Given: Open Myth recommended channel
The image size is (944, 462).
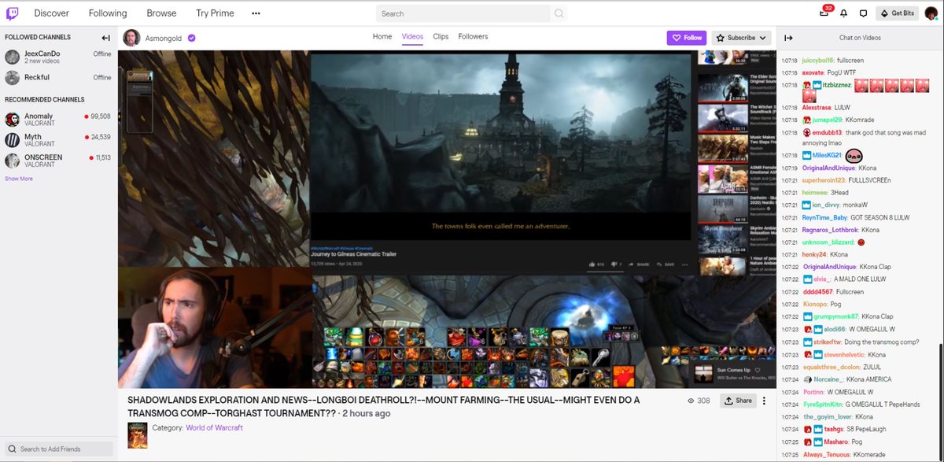Looking at the screenshot, I should click(57, 140).
